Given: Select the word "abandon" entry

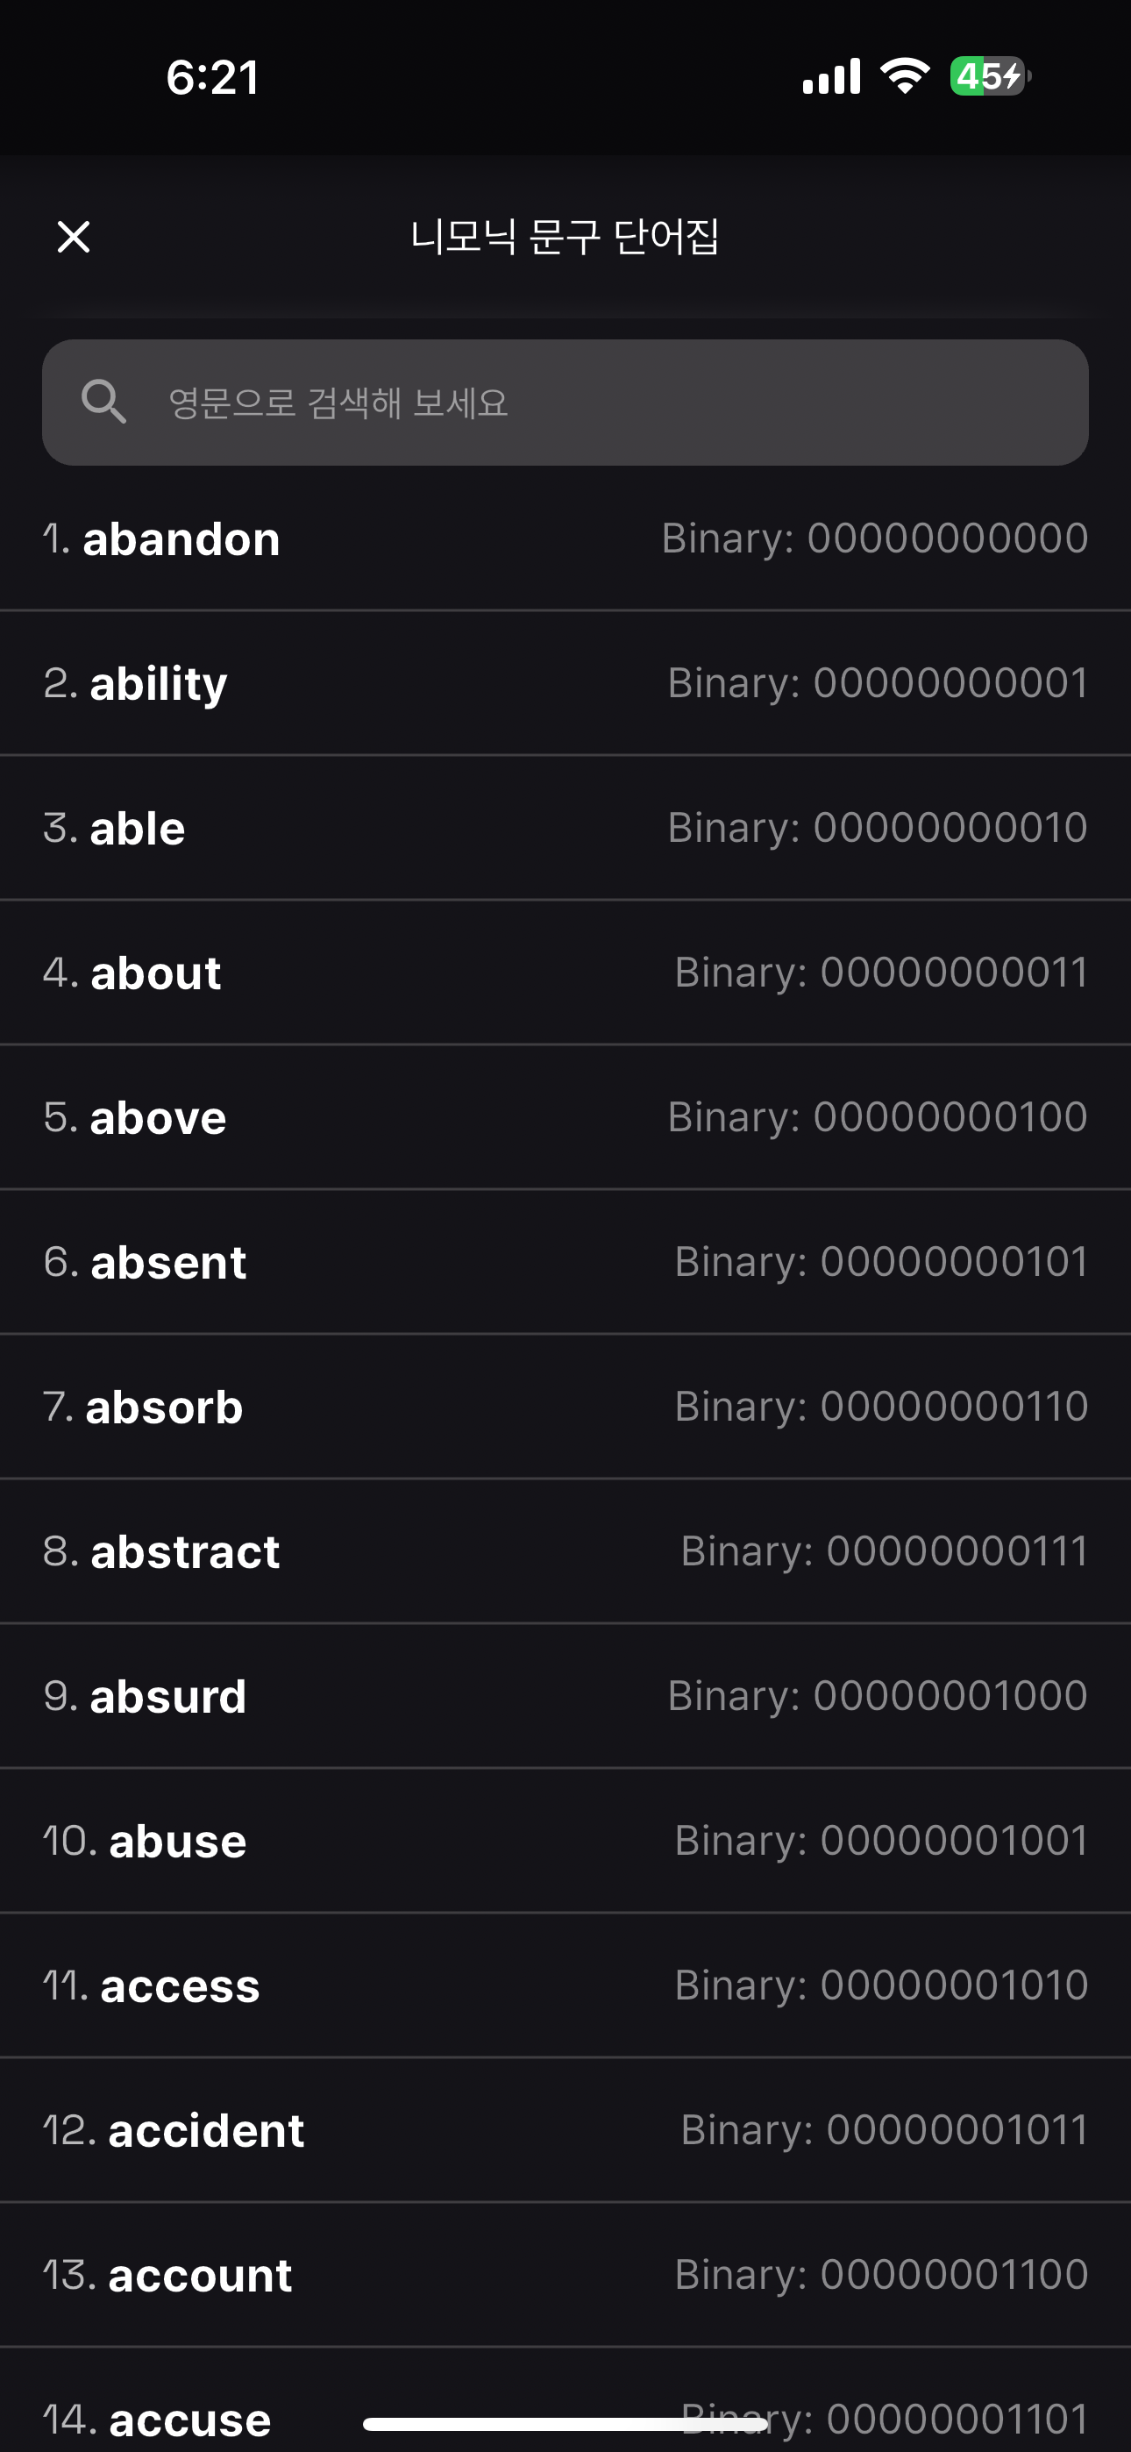Looking at the screenshot, I should pyautogui.click(x=181, y=539).
